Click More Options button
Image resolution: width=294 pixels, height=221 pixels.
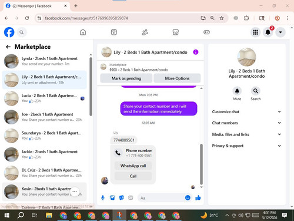pyautogui.click(x=177, y=78)
